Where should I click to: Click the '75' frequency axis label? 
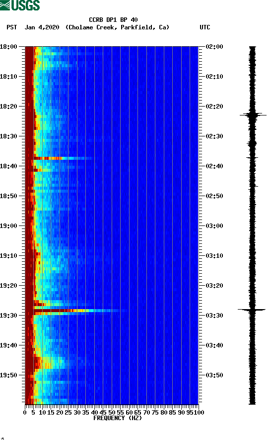tap(155, 412)
